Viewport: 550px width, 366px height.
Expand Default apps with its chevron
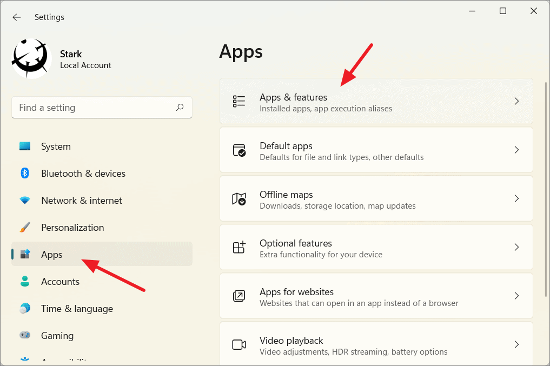[516, 150]
